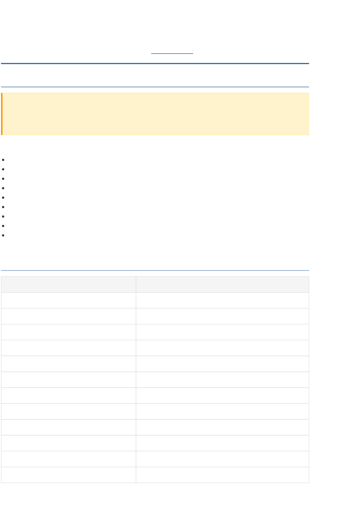
Task: Select the second bullet marker in the list
Action: pyautogui.click(x=3, y=169)
